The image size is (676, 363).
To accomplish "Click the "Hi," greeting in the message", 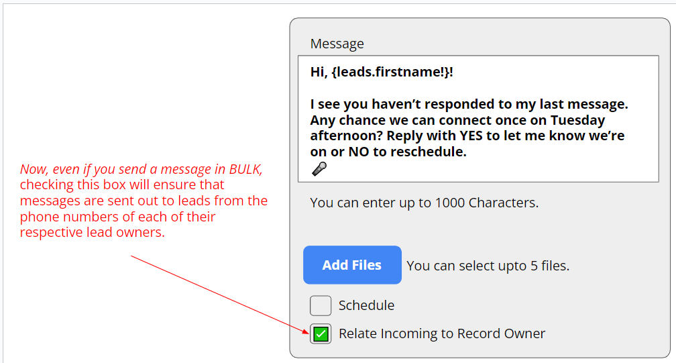I will (x=319, y=72).
